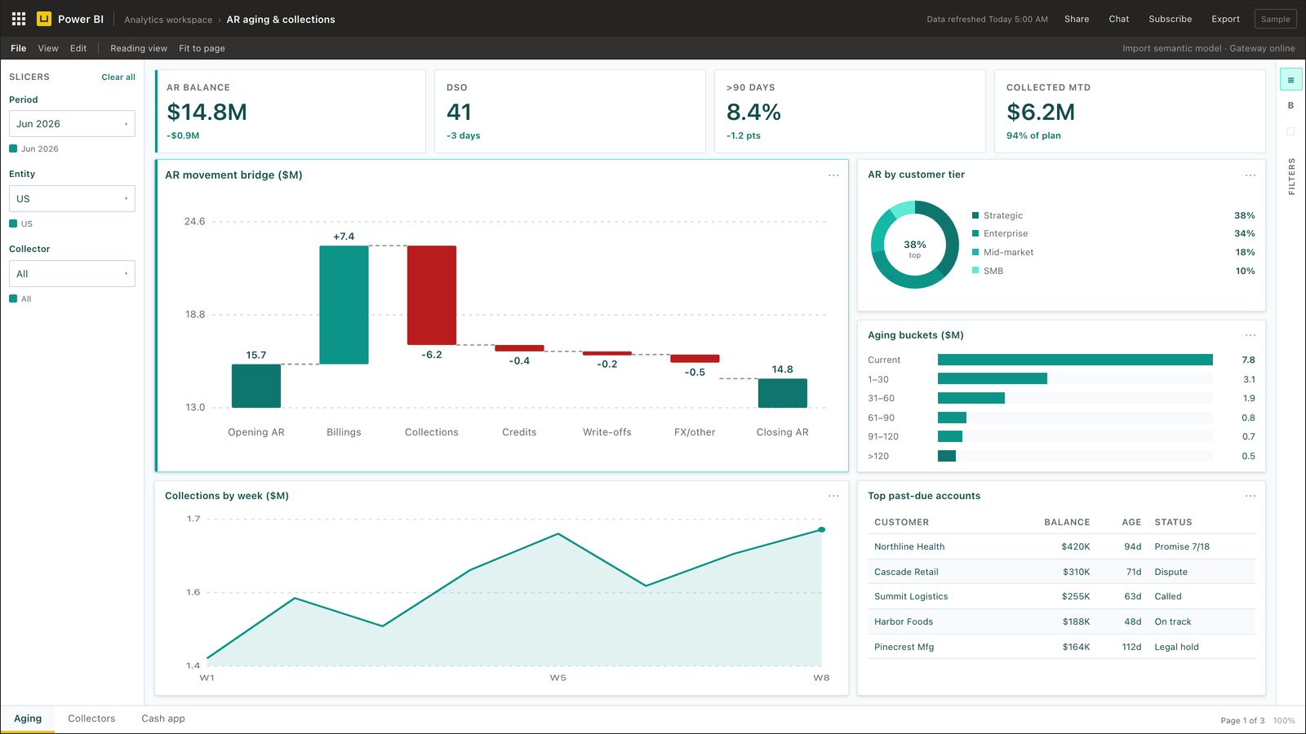Click the Legal hold status cell
Screen dimensions: 1306x734
[x=1176, y=647]
